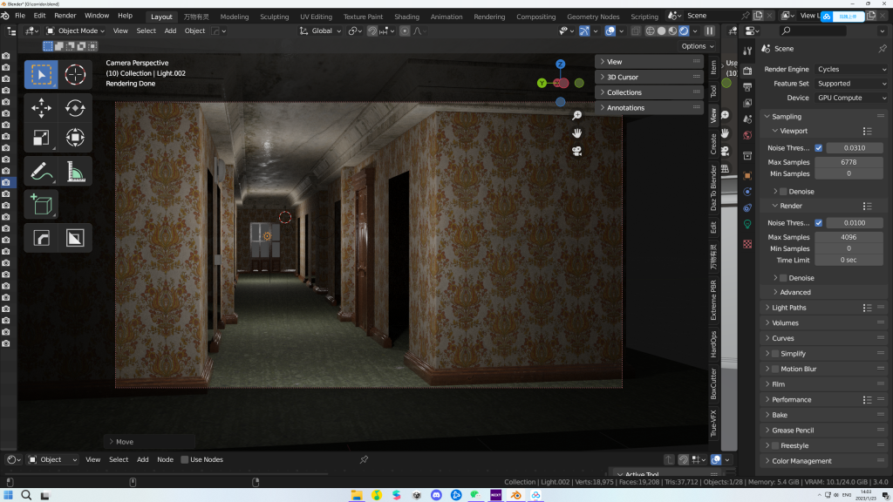Switch to the Geometry Nodes workspace tab
The image size is (893, 502).
tap(593, 17)
